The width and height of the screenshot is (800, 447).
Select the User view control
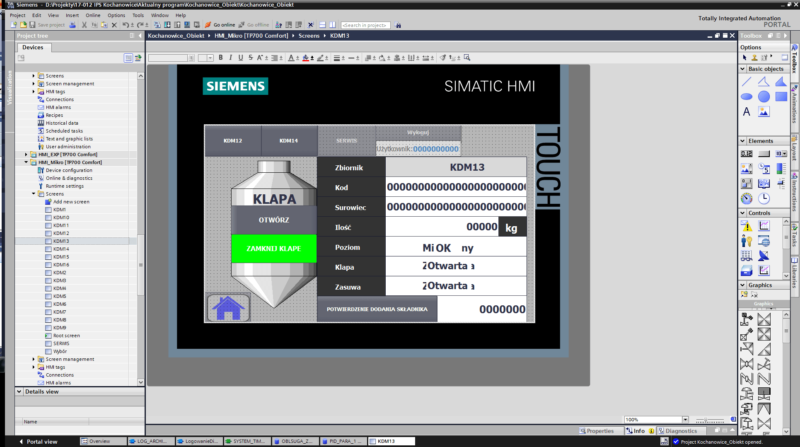747,241
